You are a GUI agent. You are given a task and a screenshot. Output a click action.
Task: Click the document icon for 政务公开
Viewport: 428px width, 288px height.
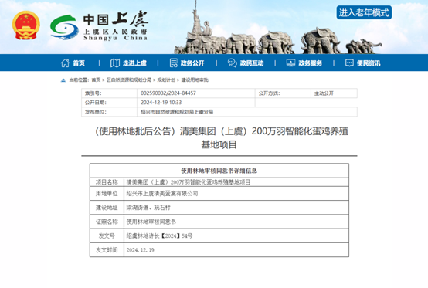click(x=174, y=63)
